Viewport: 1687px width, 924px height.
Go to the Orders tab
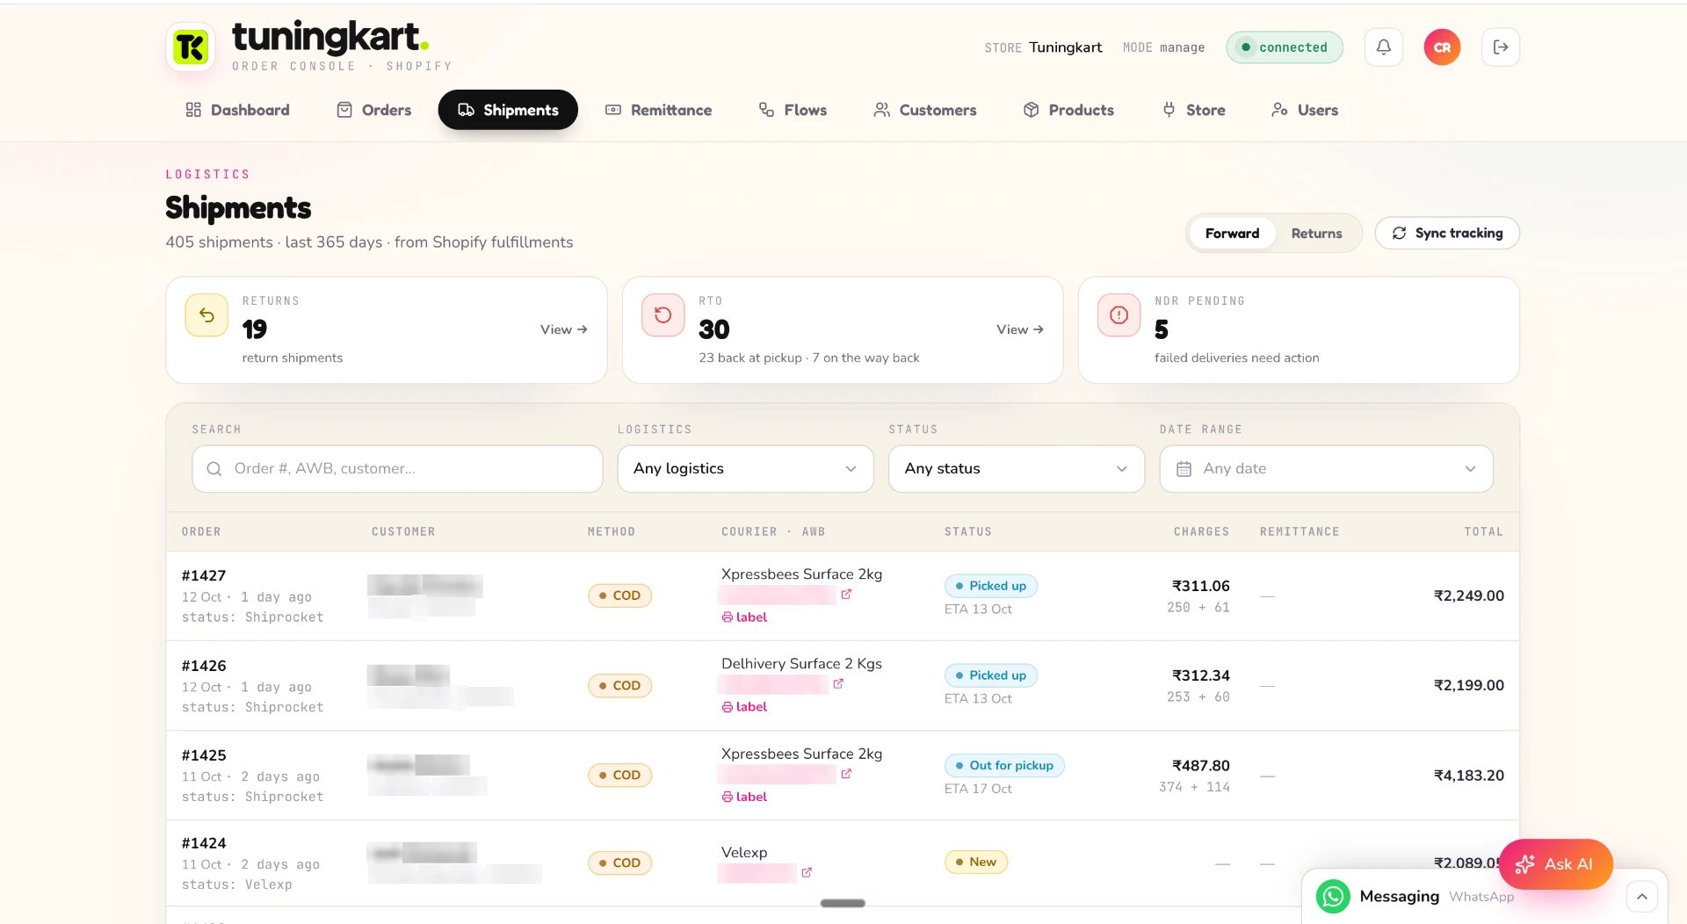pos(373,110)
